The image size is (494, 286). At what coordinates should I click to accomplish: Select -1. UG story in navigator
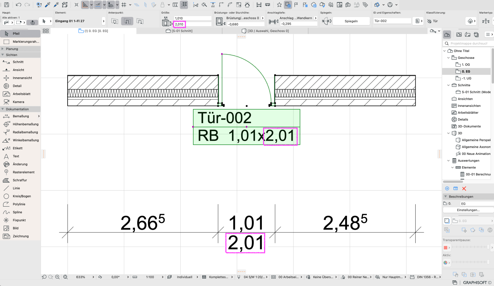(466, 78)
